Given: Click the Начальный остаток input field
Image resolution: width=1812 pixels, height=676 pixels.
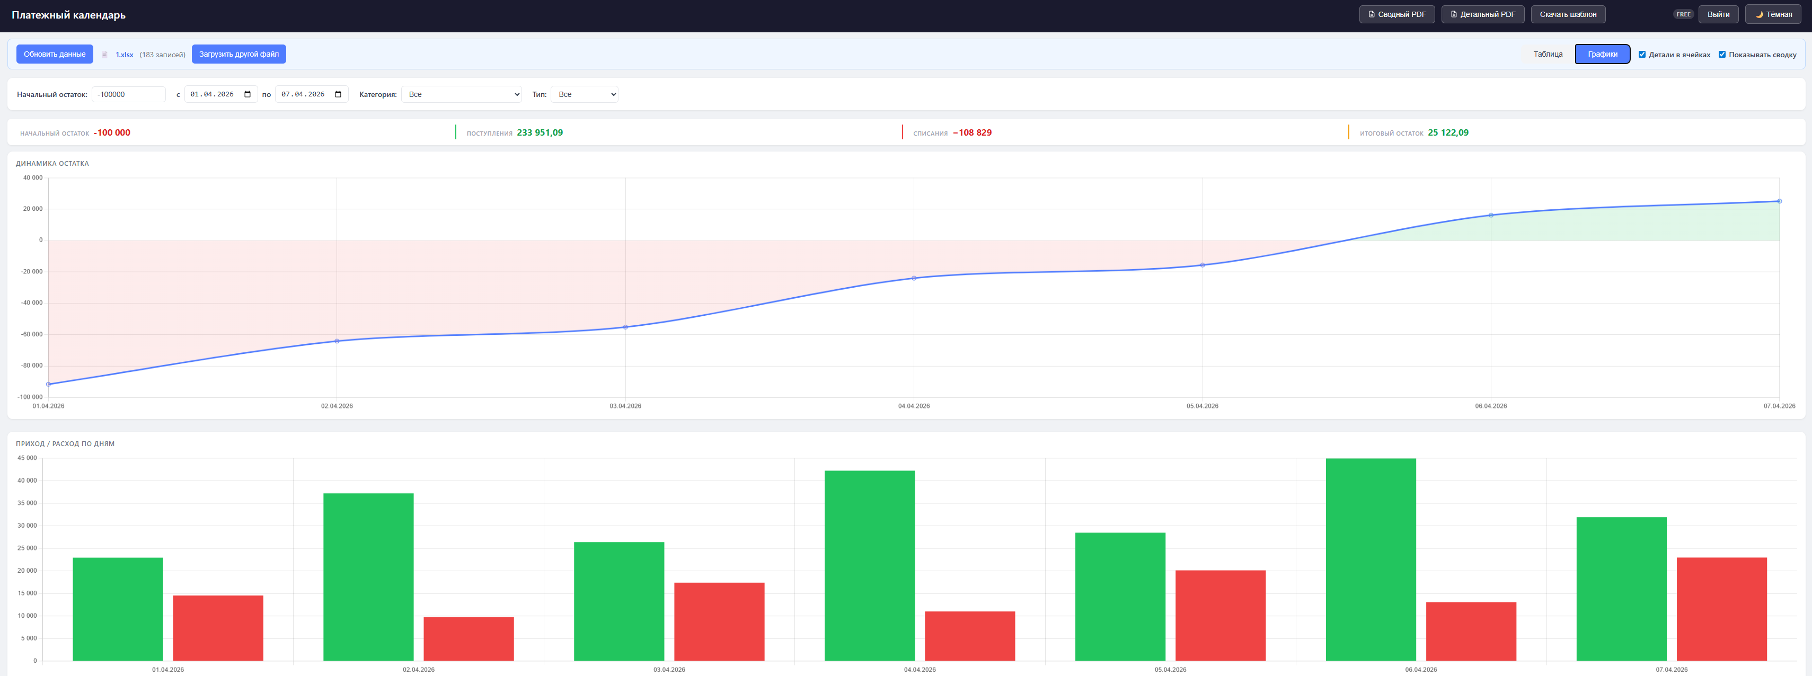Looking at the screenshot, I should tap(128, 94).
